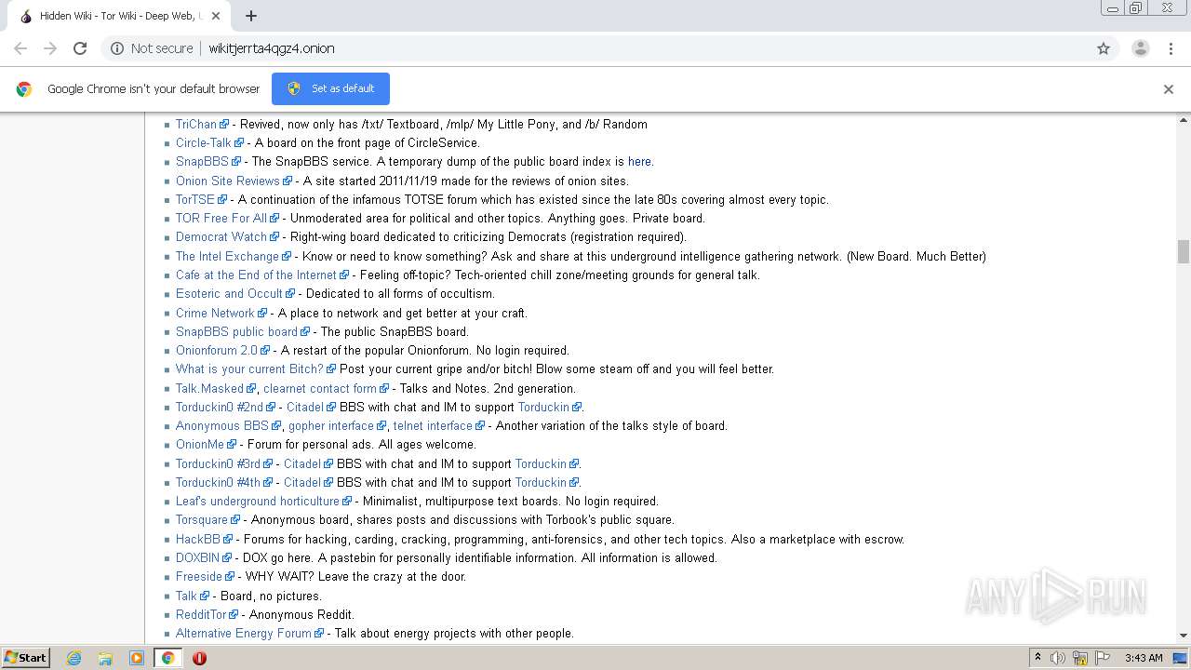Open the Esoteric and Occult link
This screenshot has width=1191, height=670.
coord(229,293)
